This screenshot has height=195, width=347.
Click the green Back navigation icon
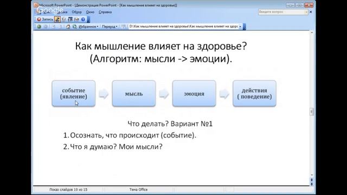(39, 27)
